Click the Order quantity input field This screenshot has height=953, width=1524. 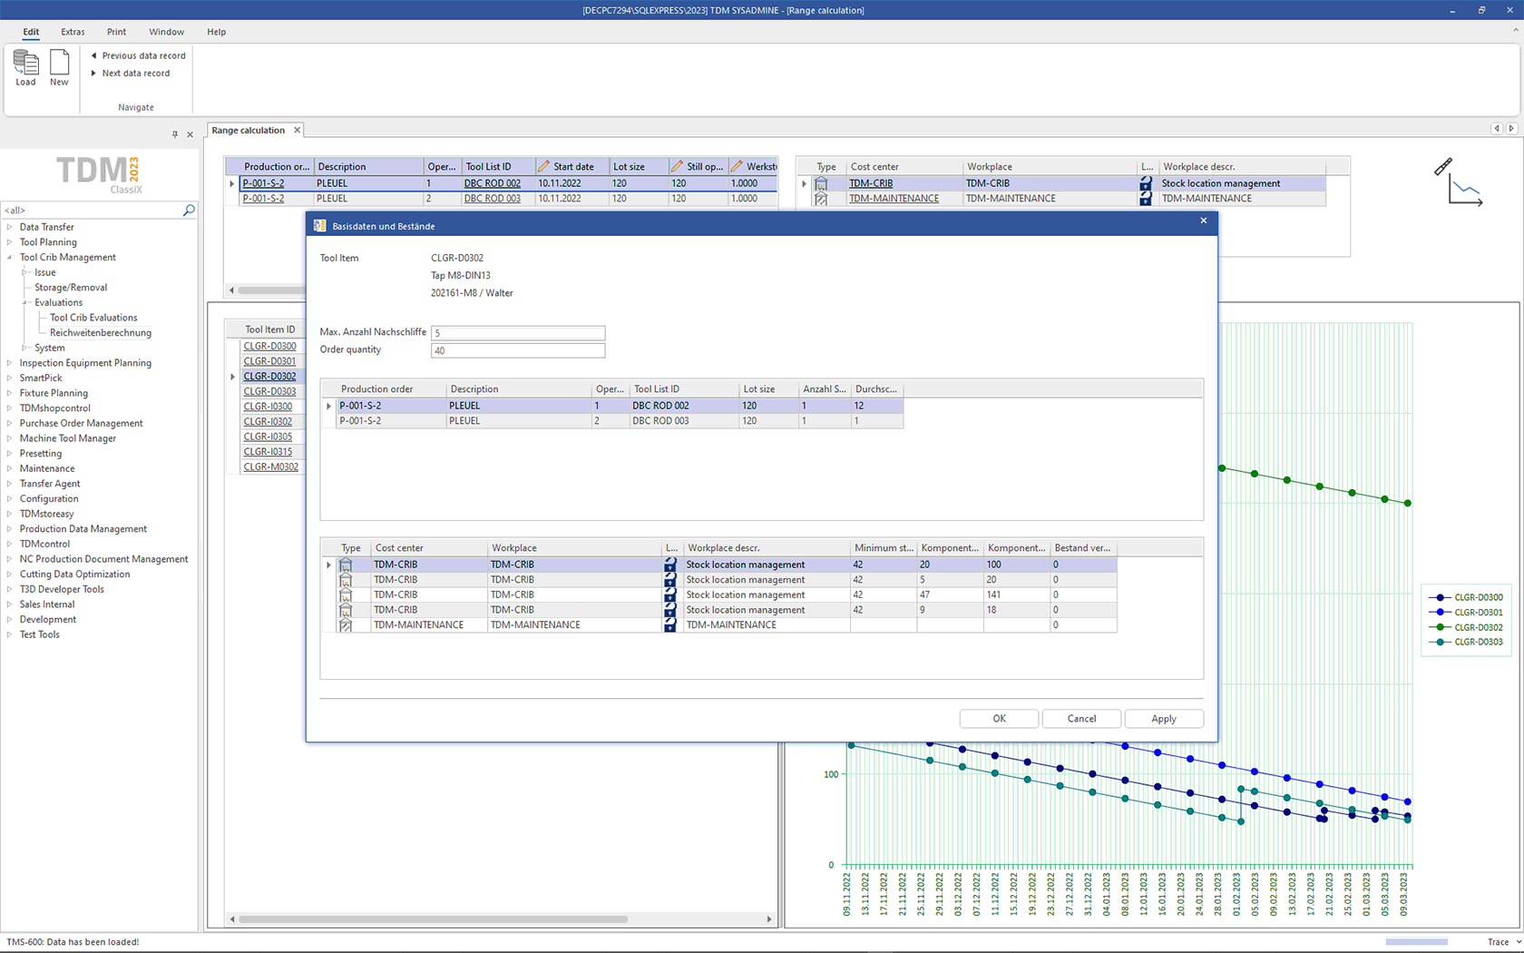pyautogui.click(x=518, y=350)
